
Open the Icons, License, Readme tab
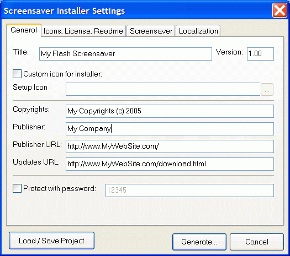coord(83,31)
